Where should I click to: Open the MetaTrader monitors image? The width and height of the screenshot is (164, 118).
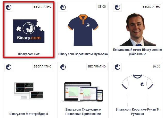tap(29, 91)
